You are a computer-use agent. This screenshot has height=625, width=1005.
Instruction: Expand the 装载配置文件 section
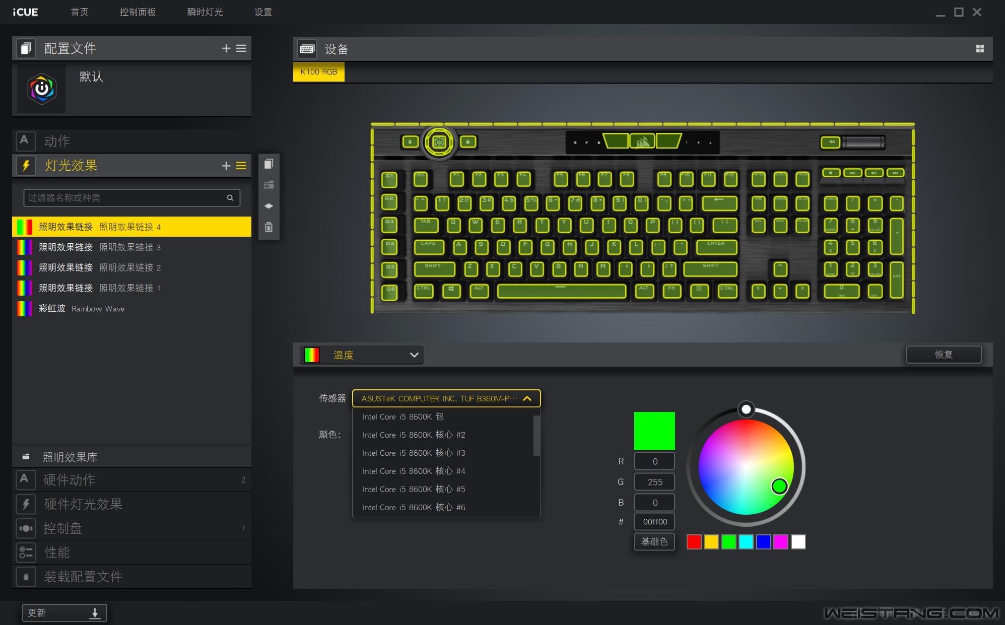pyautogui.click(x=132, y=577)
